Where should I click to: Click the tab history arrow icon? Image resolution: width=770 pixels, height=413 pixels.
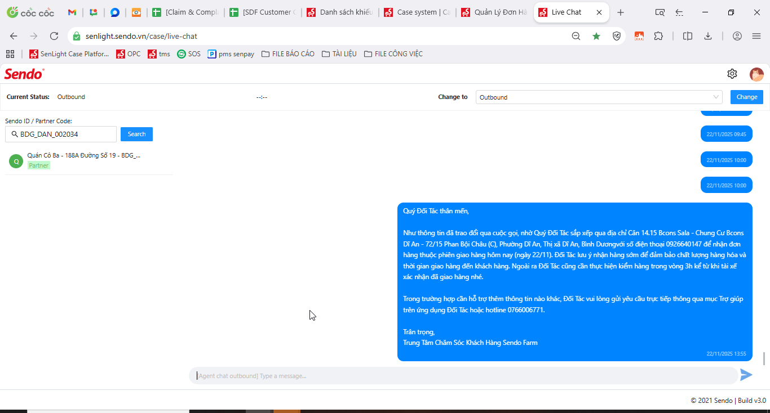click(680, 12)
